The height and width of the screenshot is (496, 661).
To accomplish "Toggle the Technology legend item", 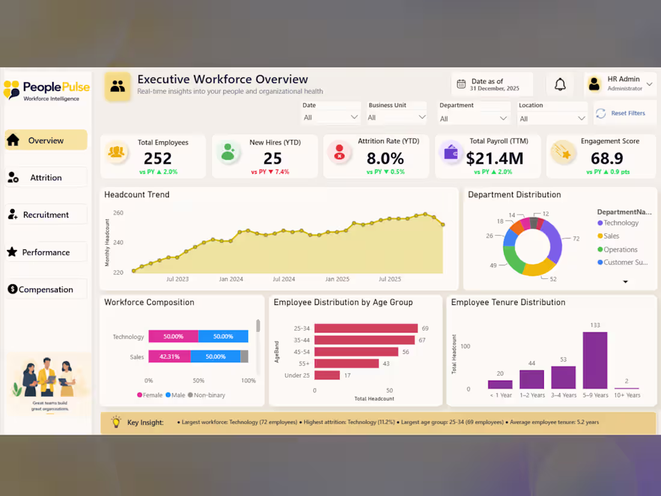I will pyautogui.click(x=618, y=222).
